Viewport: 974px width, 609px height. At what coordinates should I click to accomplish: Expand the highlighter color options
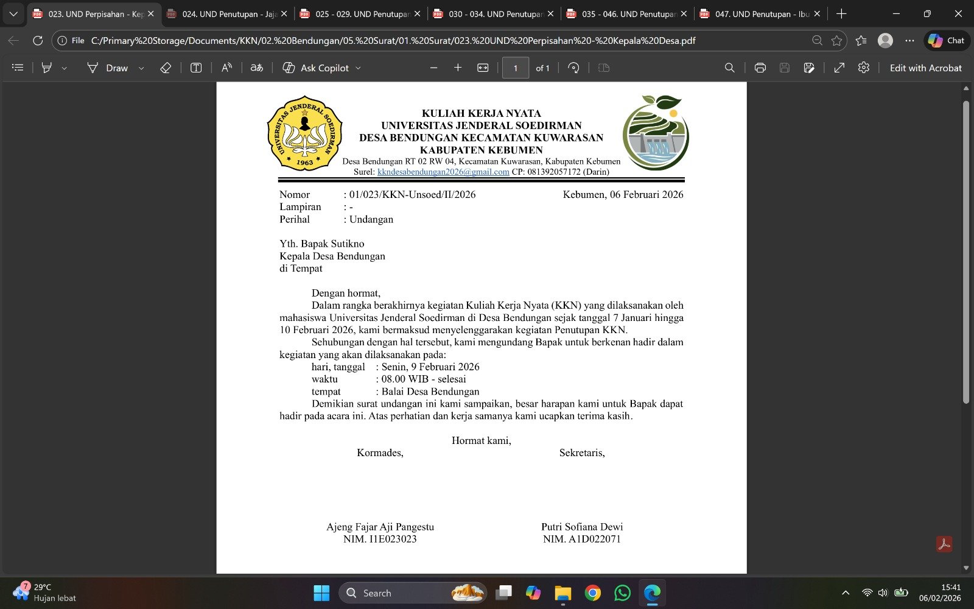click(65, 68)
